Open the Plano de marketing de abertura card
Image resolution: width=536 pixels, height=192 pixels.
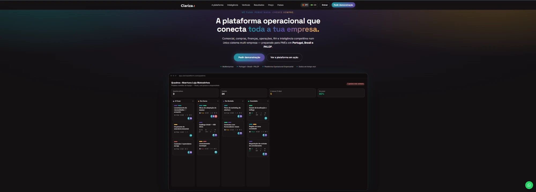pyautogui.click(x=233, y=111)
